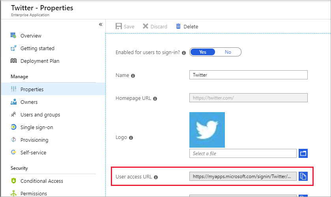Click the folder browse icon for Logo

(x=303, y=153)
